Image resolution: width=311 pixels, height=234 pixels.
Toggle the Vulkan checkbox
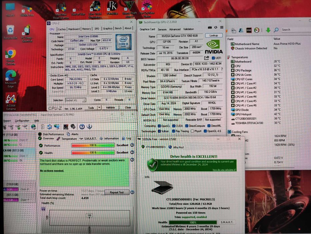pos(159,131)
